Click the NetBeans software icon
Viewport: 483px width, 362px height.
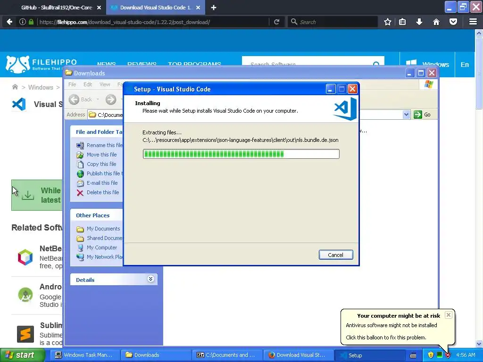[25, 257]
